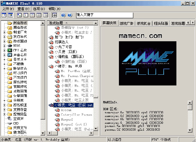The width and height of the screenshot is (196, 142).
Task: Click the manufacturer icon beside 制造厂商
Action: point(9,32)
